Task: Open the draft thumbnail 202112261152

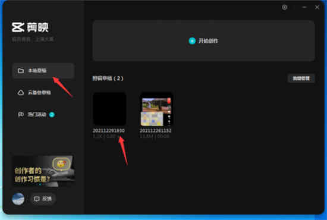Action: pyautogui.click(x=156, y=109)
